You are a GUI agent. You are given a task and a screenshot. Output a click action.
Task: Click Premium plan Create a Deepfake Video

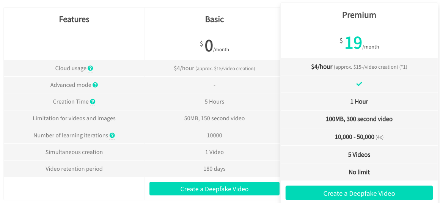(359, 193)
